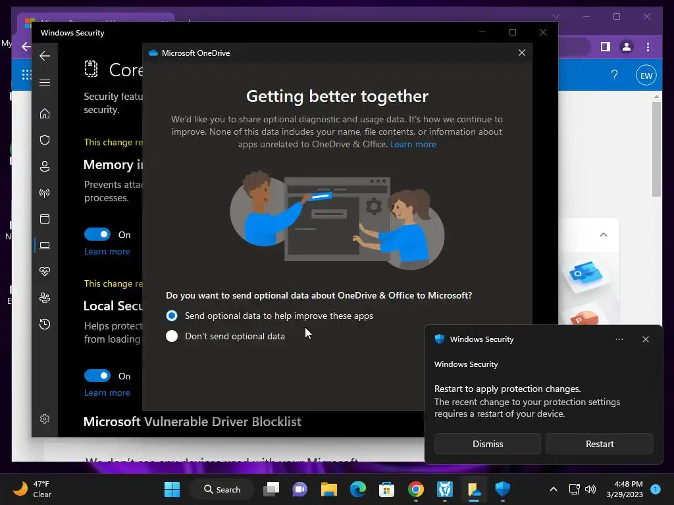Screen dimensions: 674x505
Task: Open Windows Security settings gear
Action: coord(45,419)
